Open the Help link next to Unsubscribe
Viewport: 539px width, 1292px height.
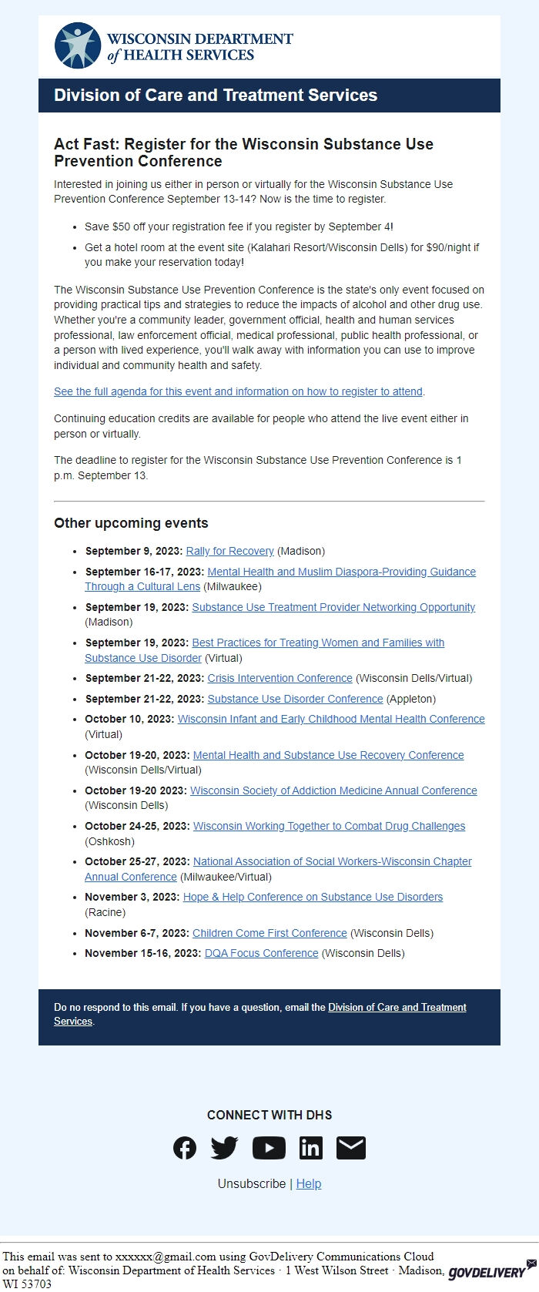pos(309,1183)
